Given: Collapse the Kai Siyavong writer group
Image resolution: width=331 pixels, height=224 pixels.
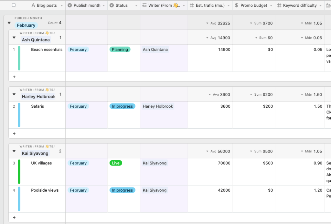Looking at the screenshot, I should coord(14,151).
